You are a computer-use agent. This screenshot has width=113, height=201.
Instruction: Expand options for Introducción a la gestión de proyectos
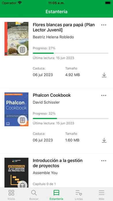[104, 161]
